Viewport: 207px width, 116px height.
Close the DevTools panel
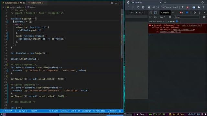(x=204, y=13)
